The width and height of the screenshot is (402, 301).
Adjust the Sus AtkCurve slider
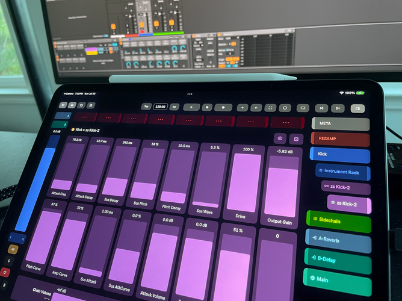click(x=128, y=252)
